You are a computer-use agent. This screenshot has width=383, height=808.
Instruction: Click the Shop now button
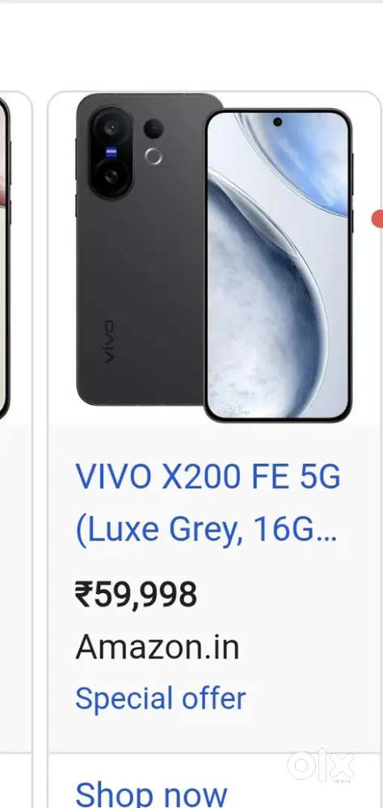click(151, 793)
